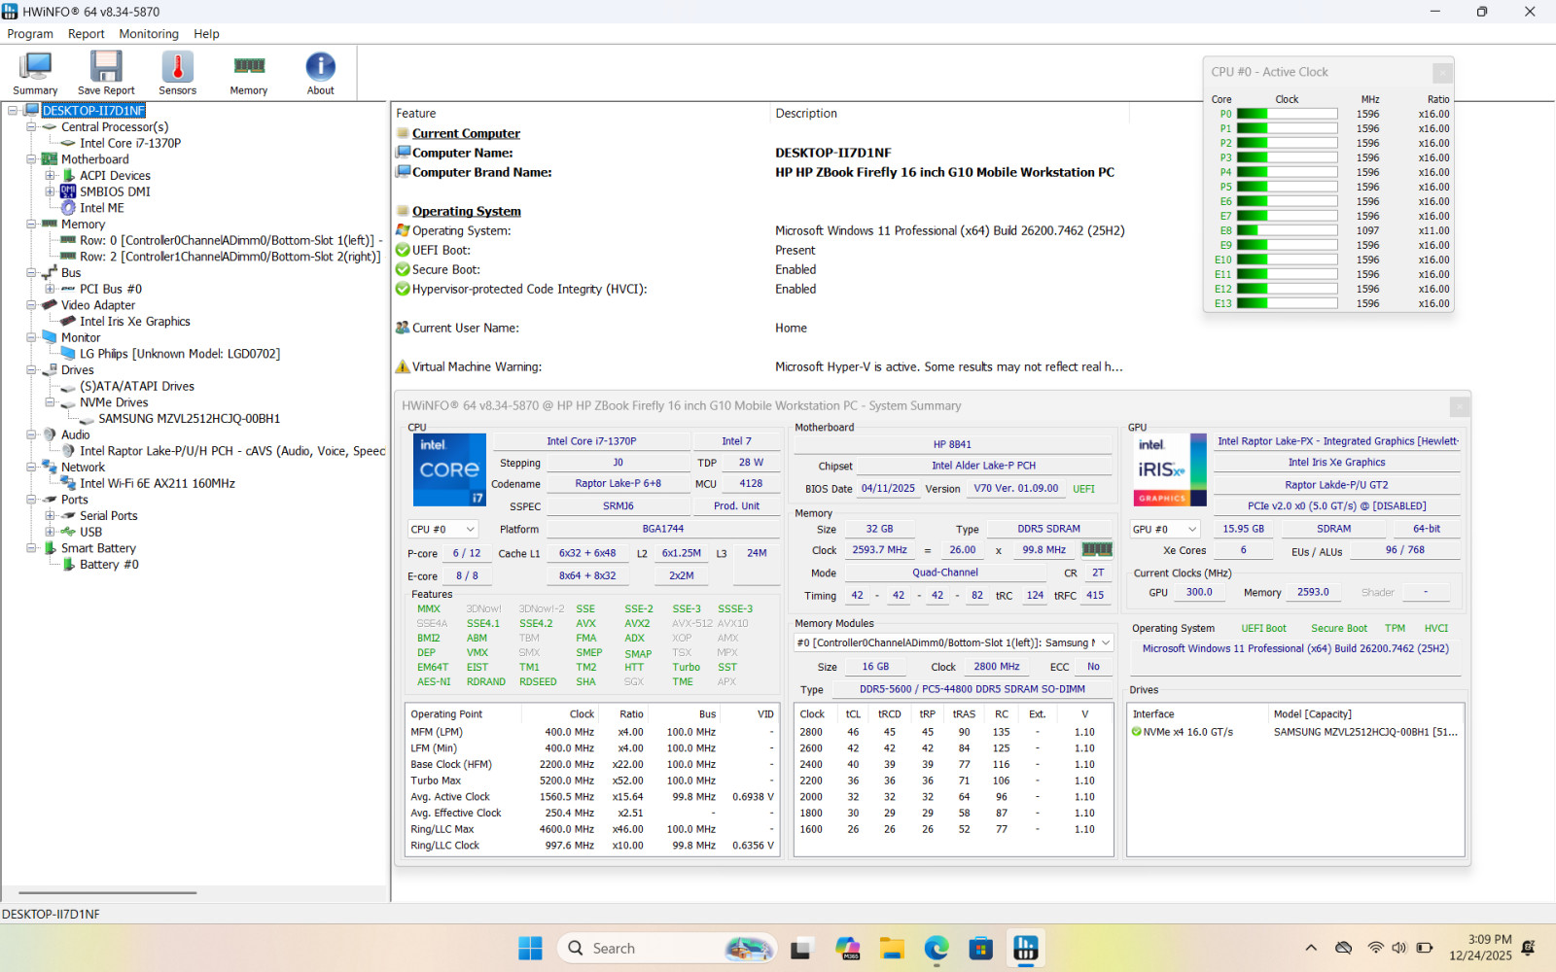This screenshot has height=972, width=1556.
Task: Open the CPU #0 selector dropdown
Action: [x=442, y=529]
